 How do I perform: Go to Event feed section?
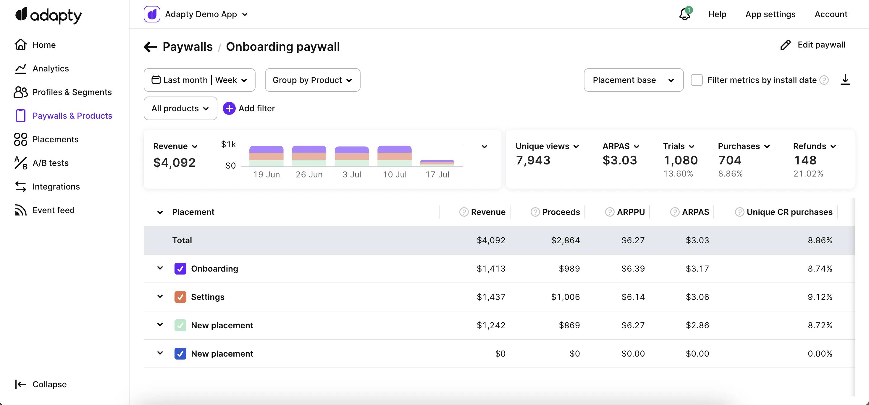click(x=53, y=210)
